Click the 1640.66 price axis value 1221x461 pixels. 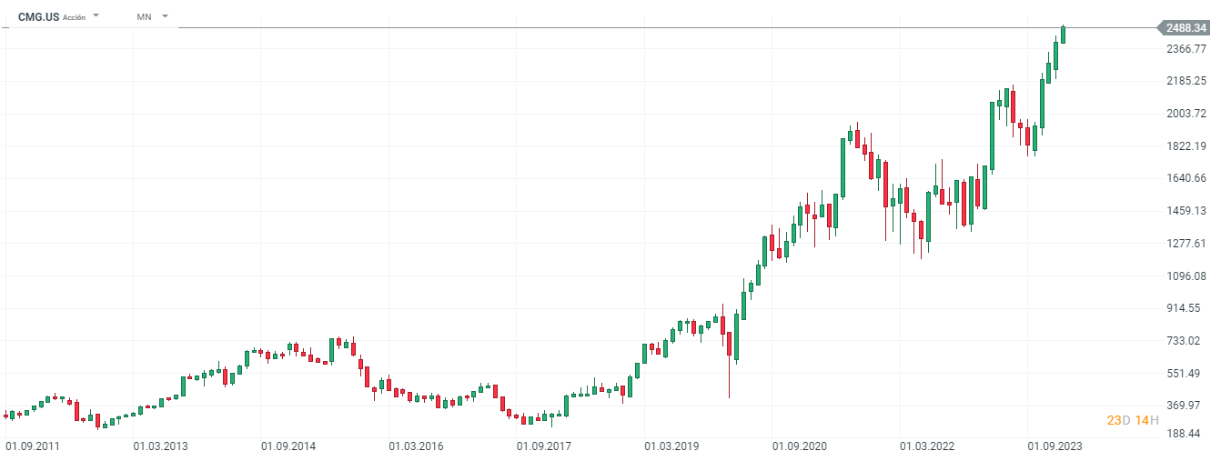tap(1186, 178)
